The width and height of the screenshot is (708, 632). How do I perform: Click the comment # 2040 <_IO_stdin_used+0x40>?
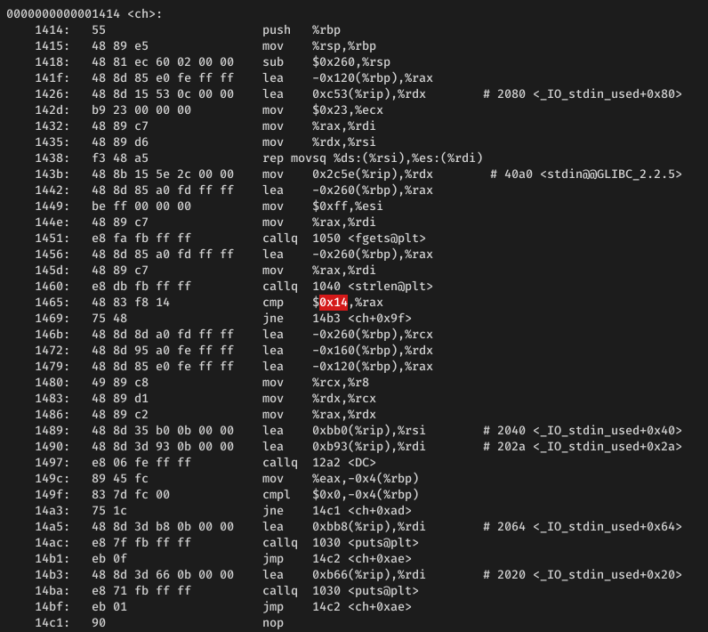pyautogui.click(x=583, y=431)
